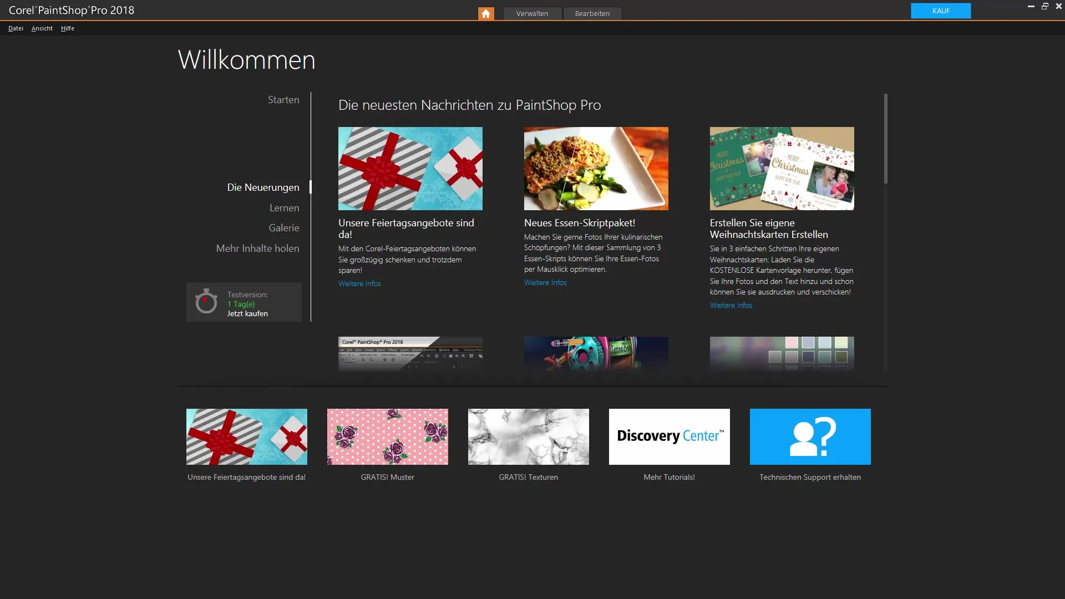Open the Datei menu
Viewport: 1065px width, 599px height.
pos(16,28)
